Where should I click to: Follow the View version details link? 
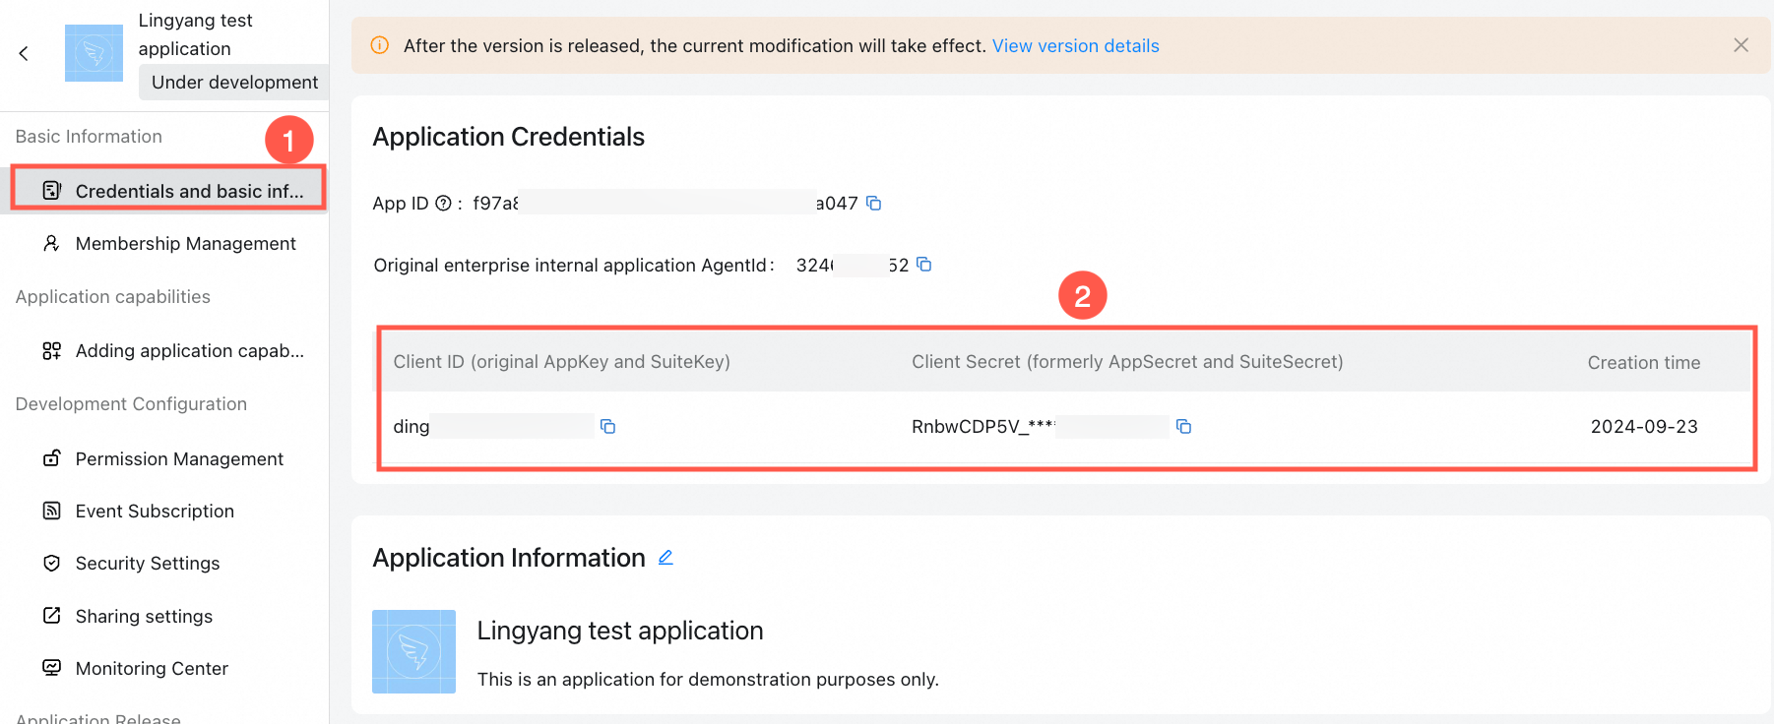click(1075, 46)
